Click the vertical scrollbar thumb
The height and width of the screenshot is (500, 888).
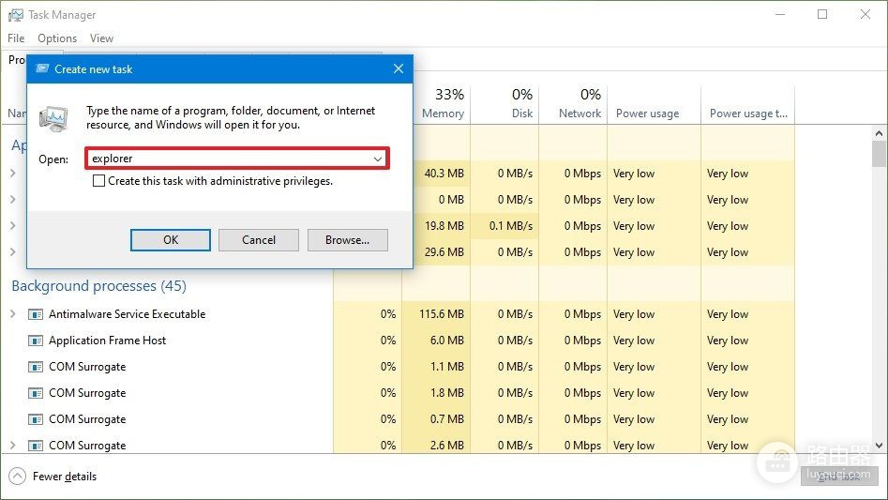pos(879,154)
